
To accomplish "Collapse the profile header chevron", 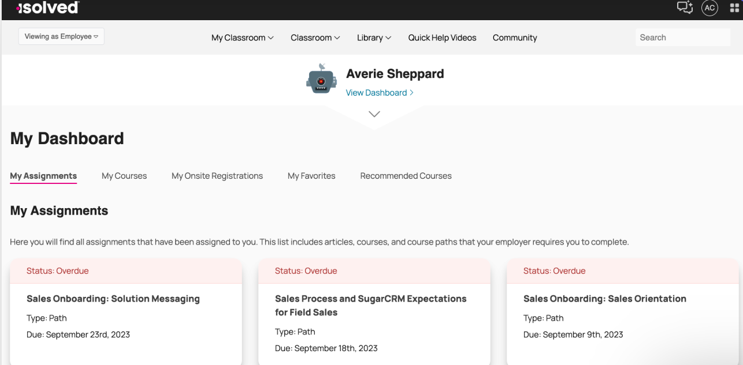I will [x=374, y=113].
